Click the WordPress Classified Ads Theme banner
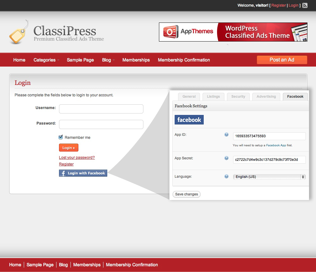Screen dimensions: 316x272 tap(233, 32)
